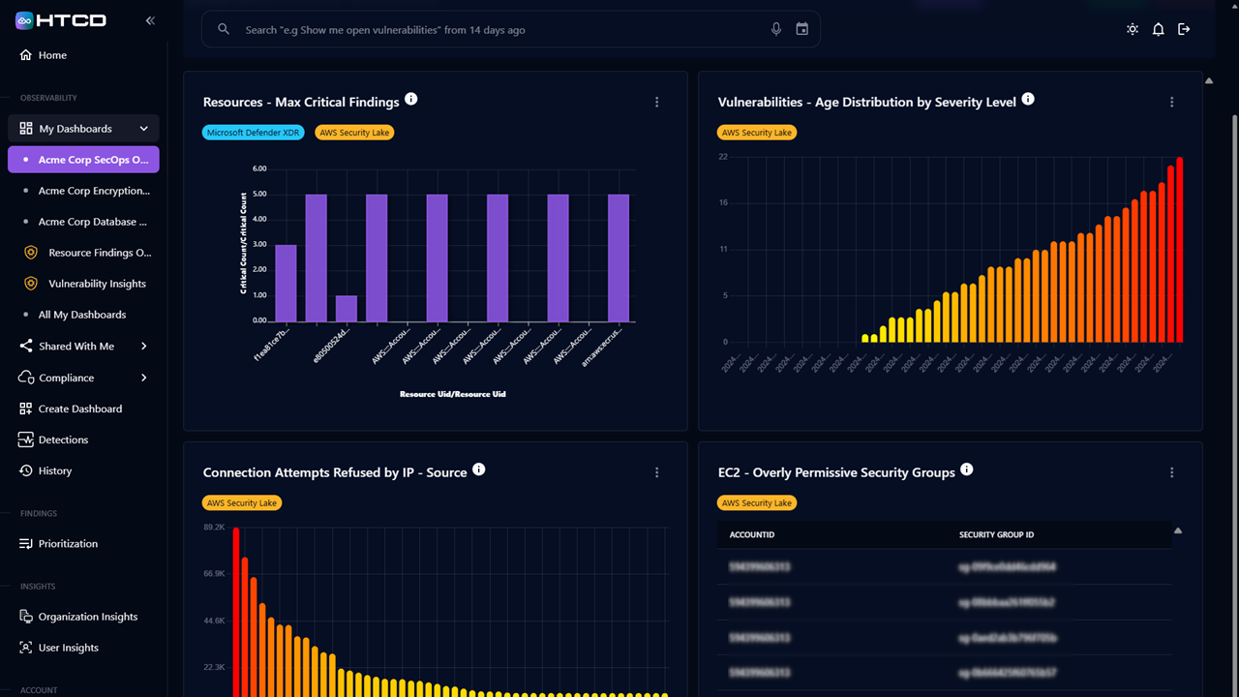Click AWS Security Lake tag under Connection Attempts
1239x697 pixels.
242,503
